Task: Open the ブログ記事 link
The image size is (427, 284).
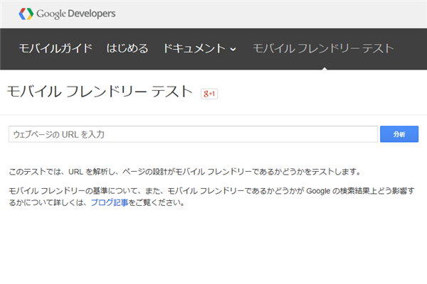Action: point(110,202)
